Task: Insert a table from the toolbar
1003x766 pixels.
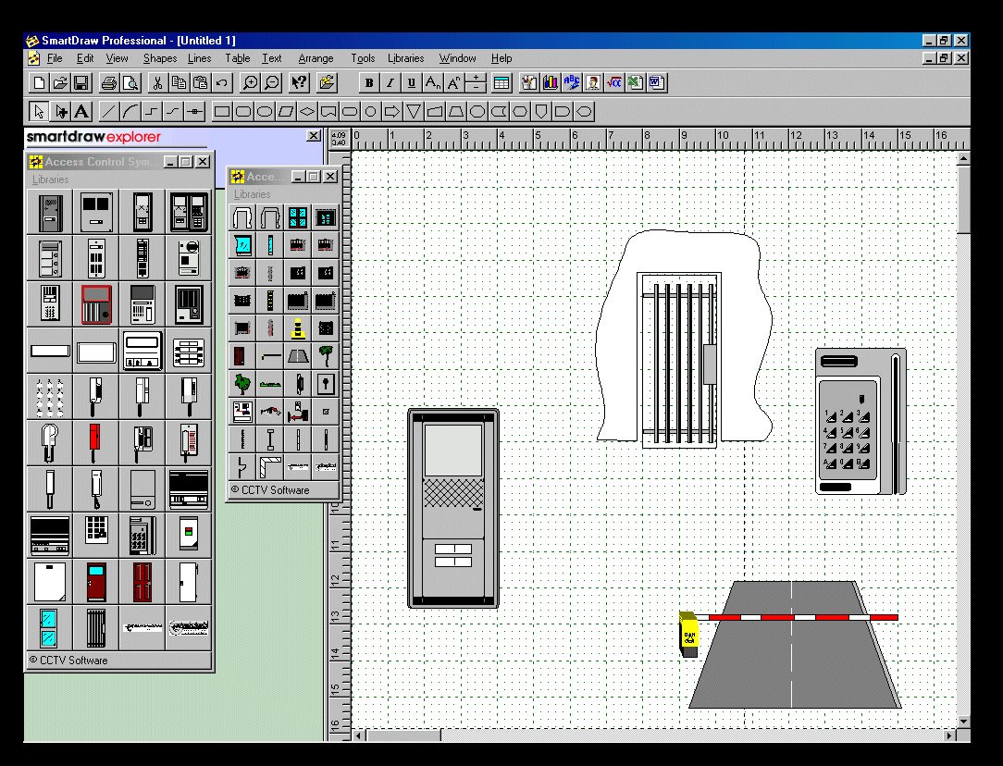Action: (x=502, y=82)
